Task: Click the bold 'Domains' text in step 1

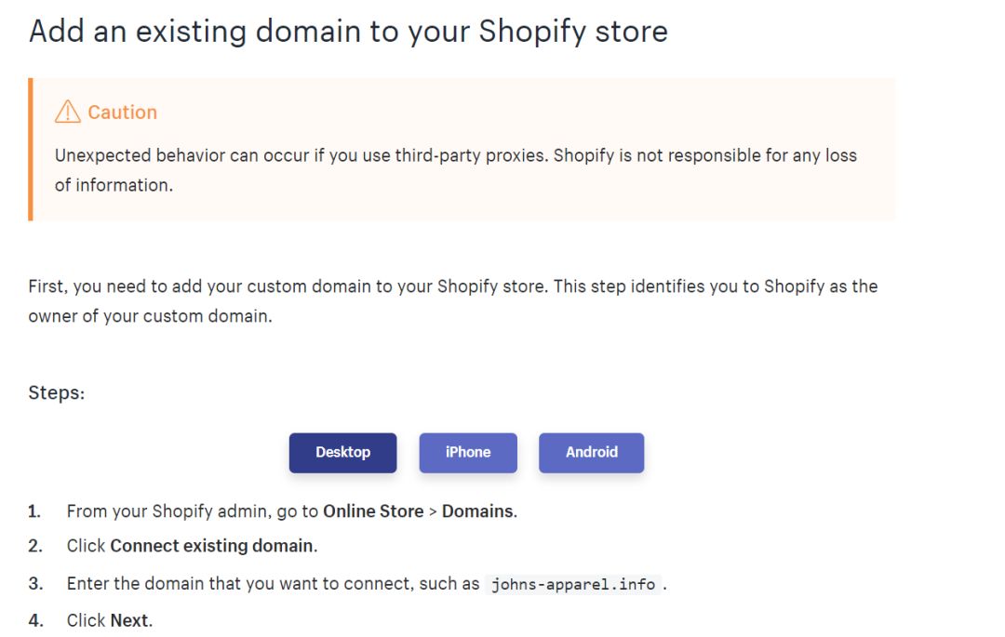Action: tap(477, 511)
